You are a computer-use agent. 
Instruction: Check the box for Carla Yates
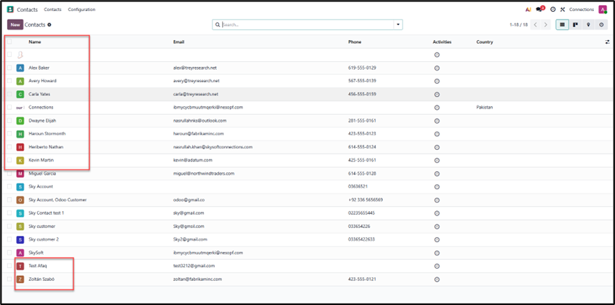click(x=9, y=95)
